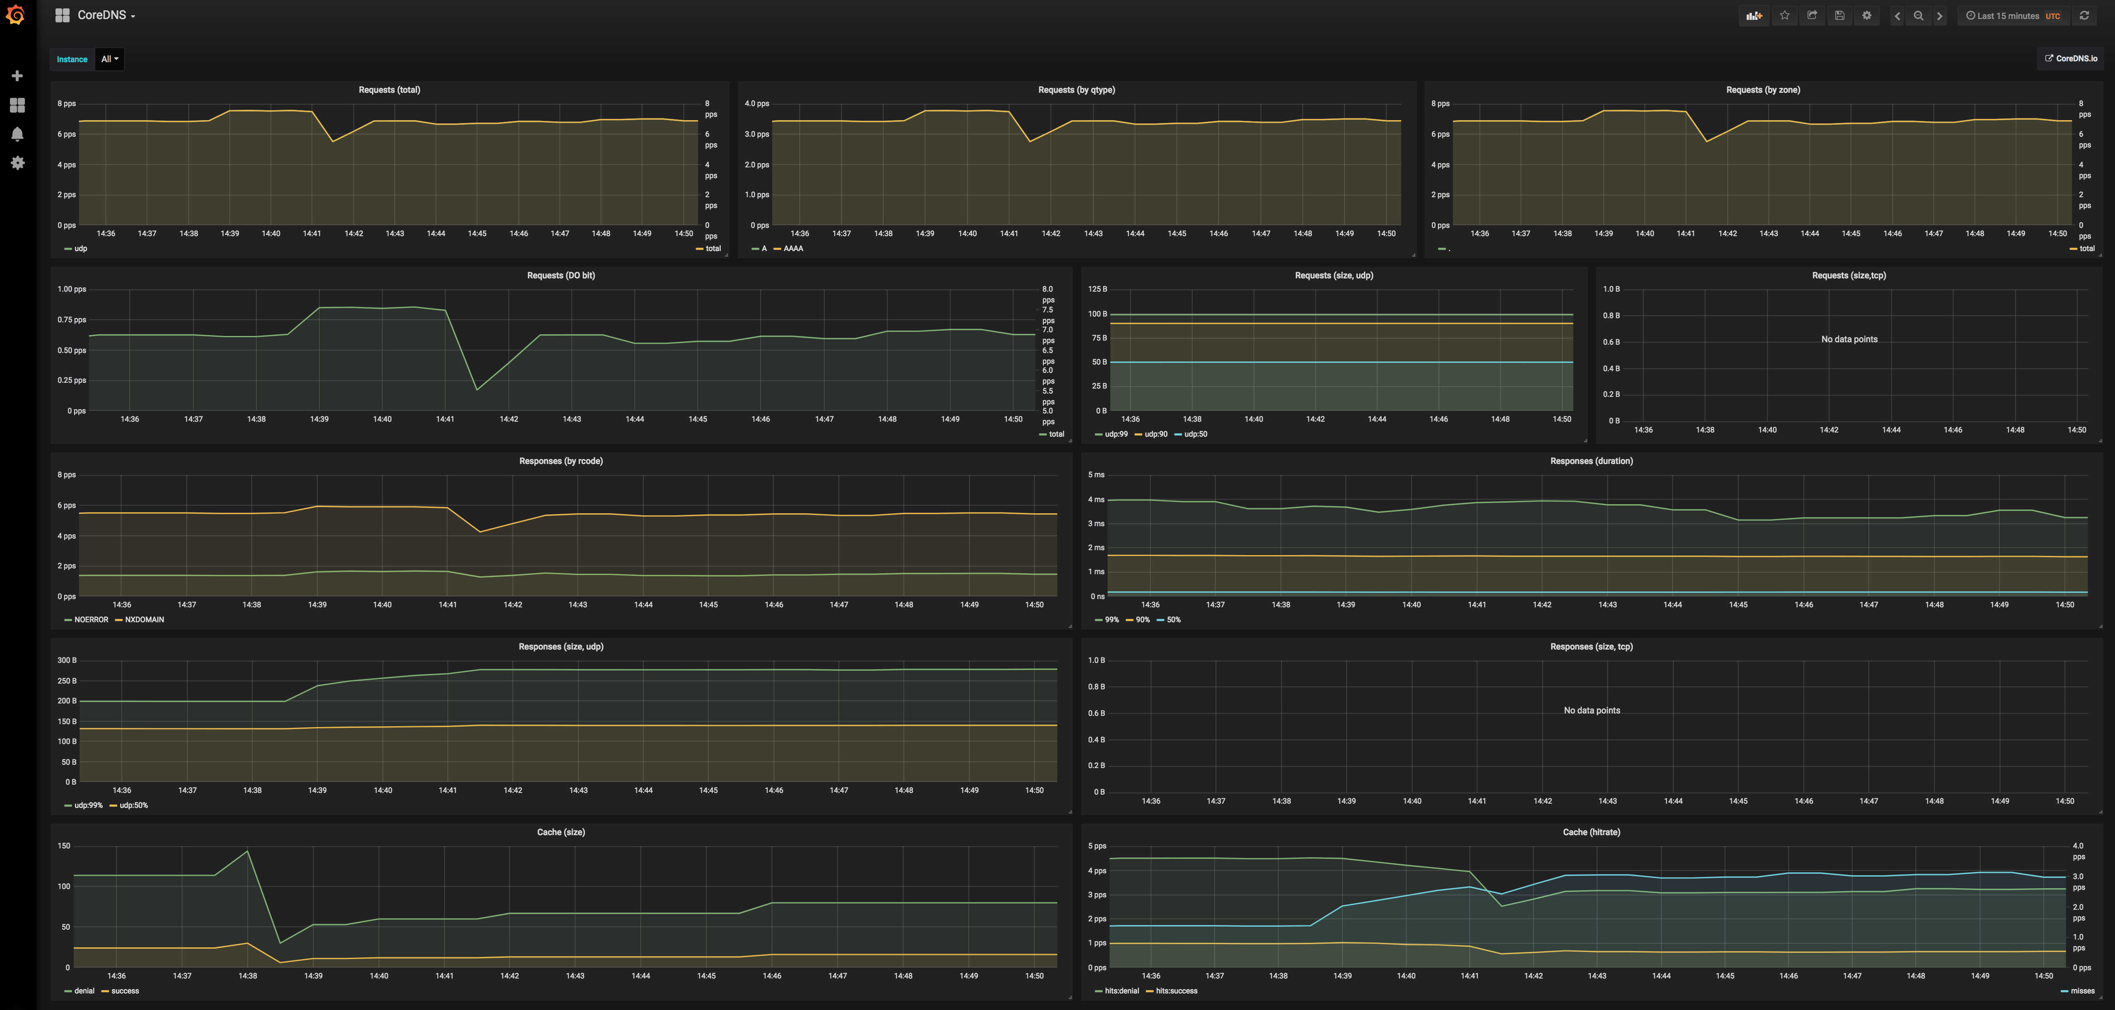Open the CoreDNS dashboard picker dropdown

point(106,16)
